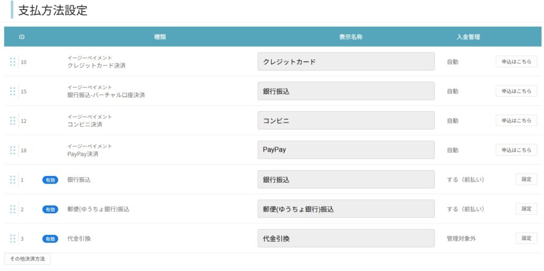Screen dimensions: 544x271
Task: Focus the PayPay display name field
Action: (346, 150)
